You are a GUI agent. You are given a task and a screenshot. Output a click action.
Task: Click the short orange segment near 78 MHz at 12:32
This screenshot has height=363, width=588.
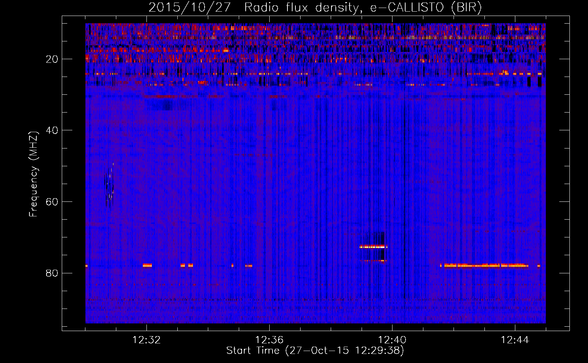[147, 265]
